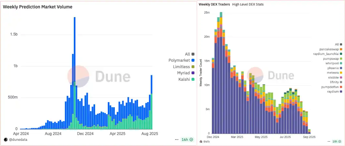Click the @dunedata author avatar
The width and height of the screenshot is (345, 146).
tap(5, 140)
